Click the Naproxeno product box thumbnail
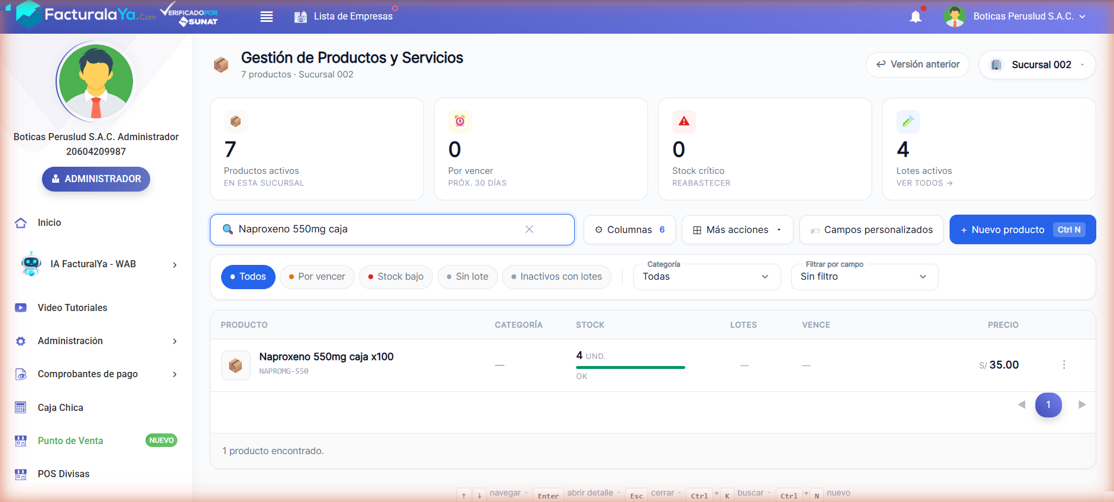1114x502 pixels. pyautogui.click(x=236, y=365)
